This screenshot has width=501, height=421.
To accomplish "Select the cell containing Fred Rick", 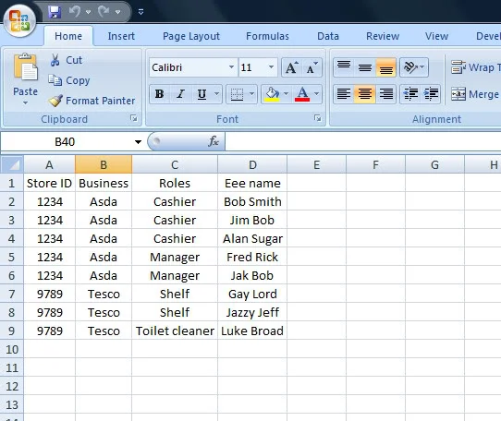I will click(x=252, y=257).
